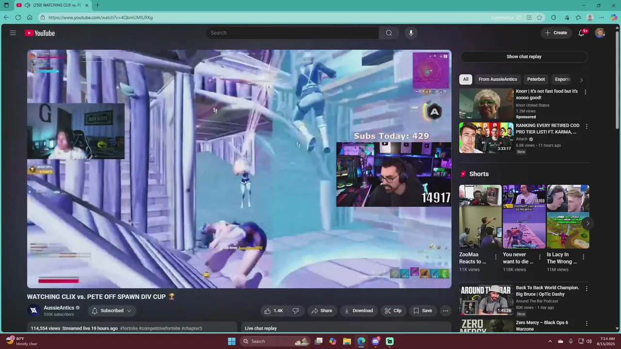Open Task View on the taskbar
Viewport: 621px width, 349px height.
point(319,341)
